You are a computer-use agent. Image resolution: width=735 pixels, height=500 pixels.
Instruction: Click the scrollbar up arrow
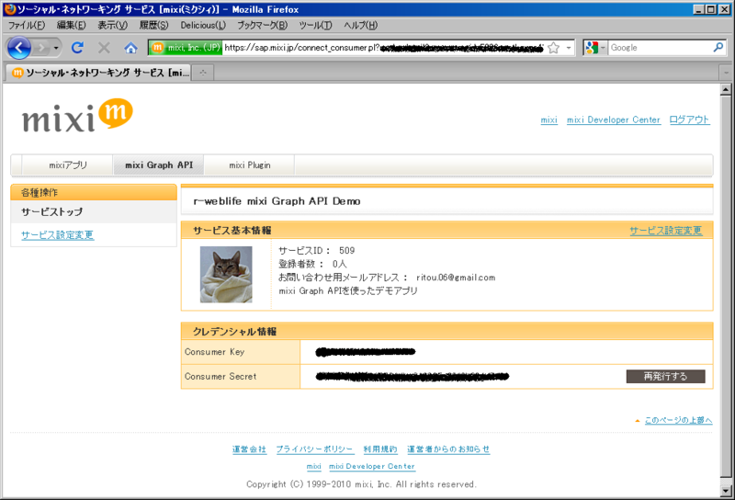click(x=726, y=89)
